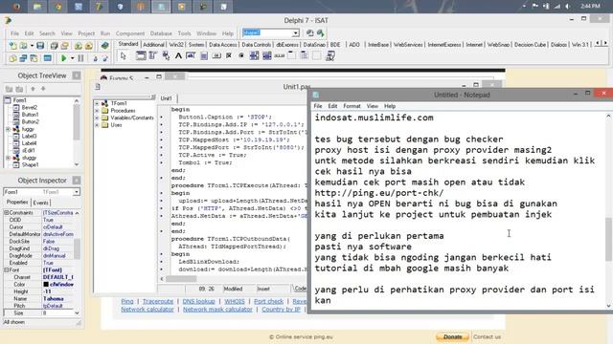Open the Run button dropdown arrow
The width and height of the screenshot is (613, 344).
(x=73, y=58)
